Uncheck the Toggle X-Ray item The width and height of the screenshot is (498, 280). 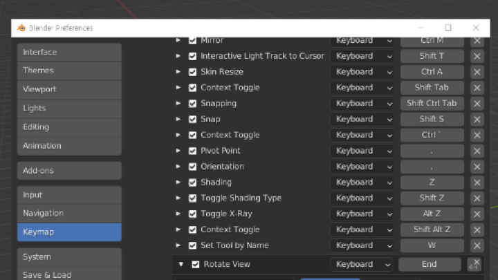pyautogui.click(x=192, y=214)
